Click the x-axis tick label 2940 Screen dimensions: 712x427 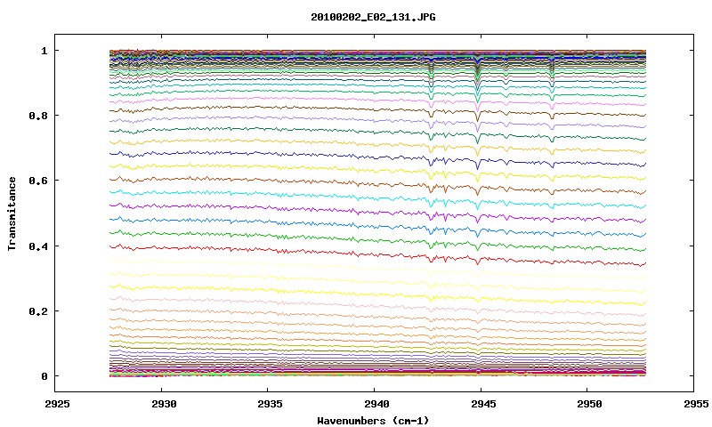[376, 404]
